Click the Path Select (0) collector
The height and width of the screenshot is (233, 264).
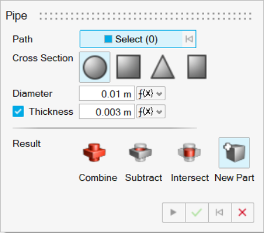pos(131,39)
